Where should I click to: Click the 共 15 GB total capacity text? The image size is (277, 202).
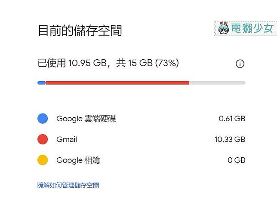click(x=134, y=63)
